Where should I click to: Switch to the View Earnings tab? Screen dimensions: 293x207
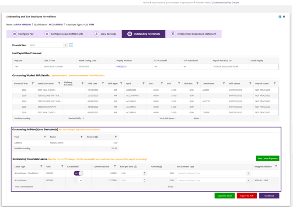[x=105, y=34]
